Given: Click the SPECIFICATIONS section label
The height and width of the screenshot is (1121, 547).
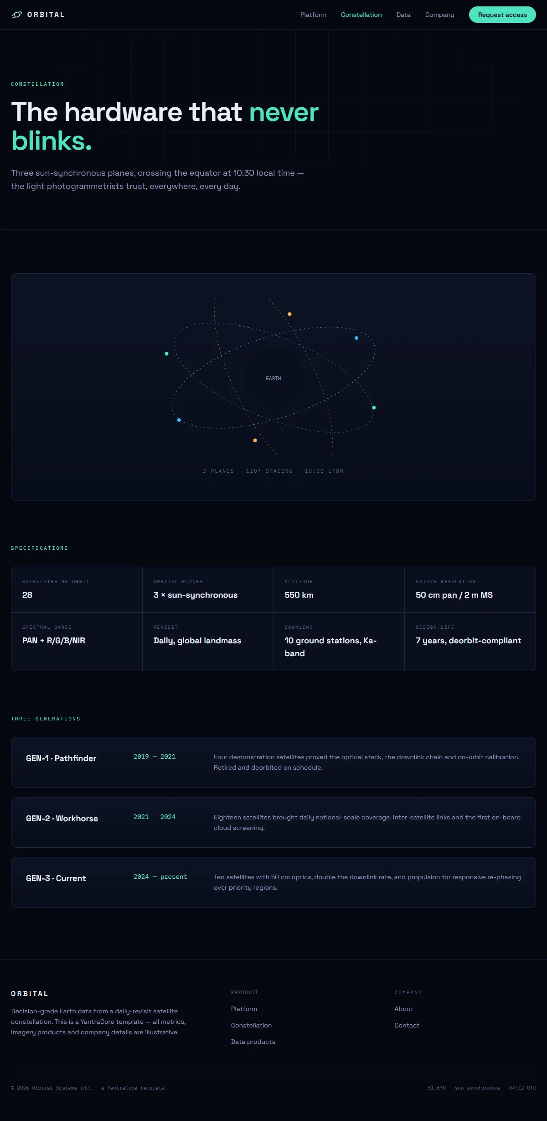Looking at the screenshot, I should click(x=40, y=548).
